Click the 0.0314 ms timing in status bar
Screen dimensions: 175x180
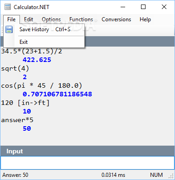[113, 175]
